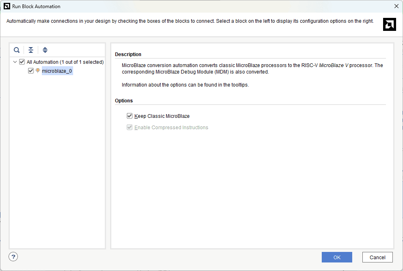Open help with the question mark button
Screen dimensions: 403x271
[13, 256]
